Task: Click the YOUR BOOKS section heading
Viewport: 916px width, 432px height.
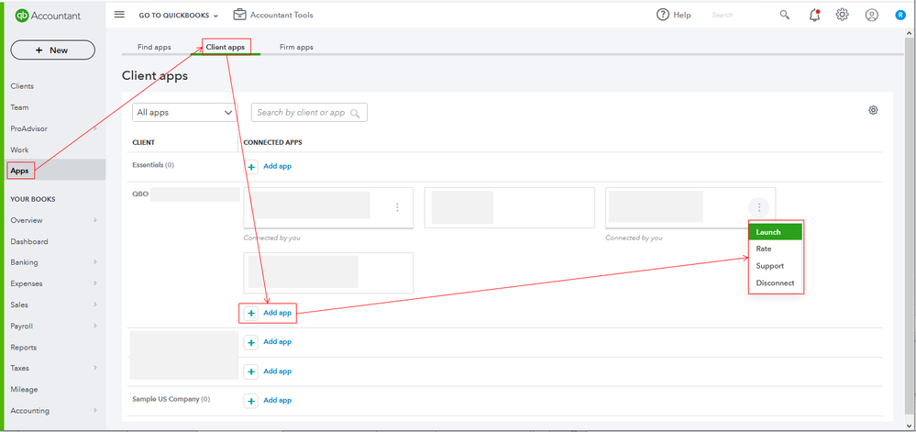Action: tap(33, 199)
